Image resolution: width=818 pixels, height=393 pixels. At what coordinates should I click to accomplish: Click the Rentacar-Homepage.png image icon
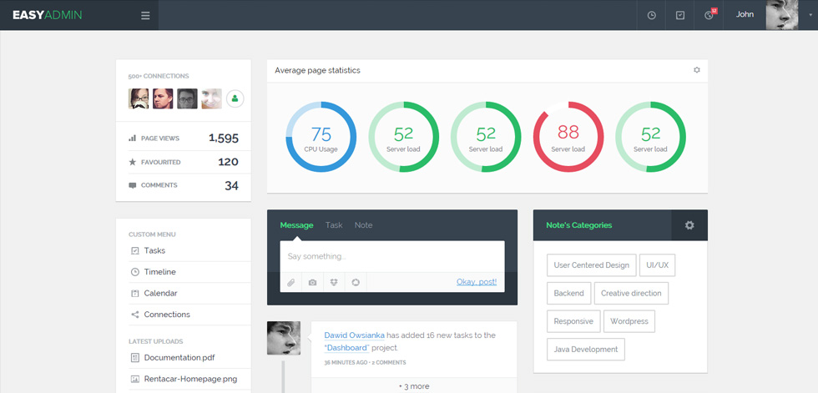135,379
